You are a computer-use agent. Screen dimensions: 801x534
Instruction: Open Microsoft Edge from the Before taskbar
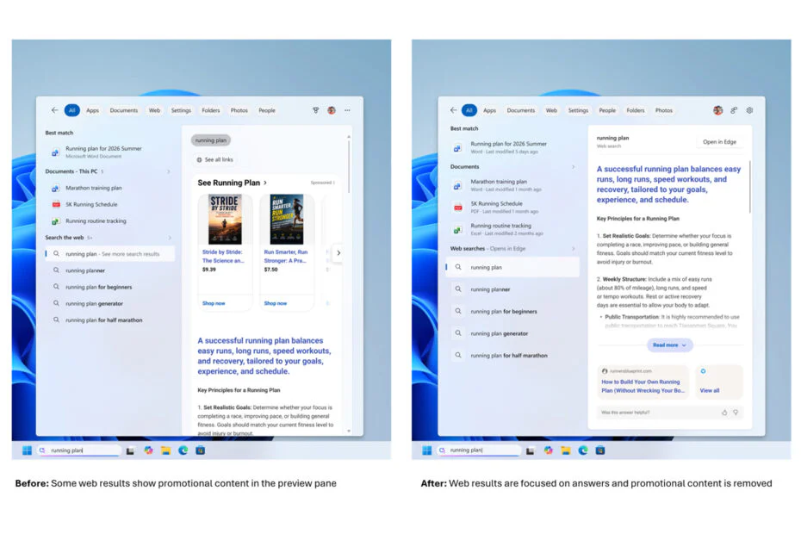183,450
